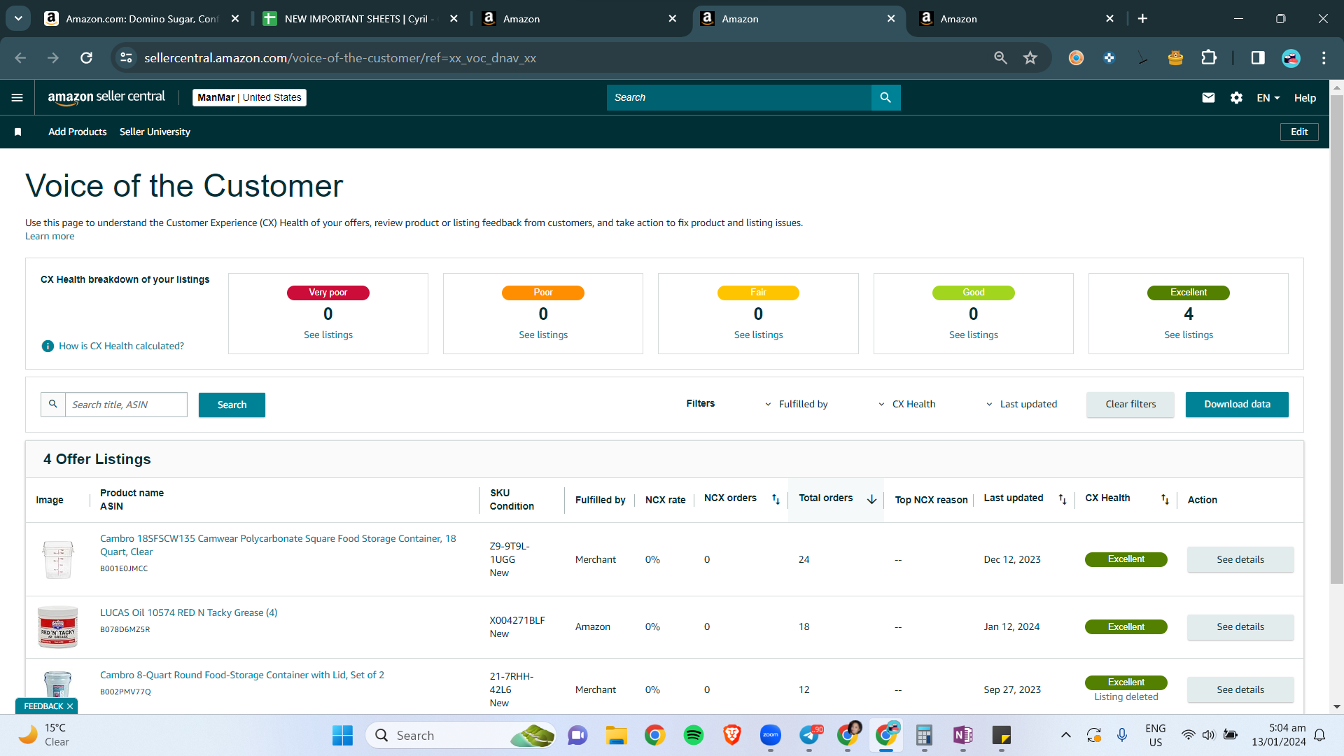
Task: Open Chrome's side panel
Action: click(1258, 58)
